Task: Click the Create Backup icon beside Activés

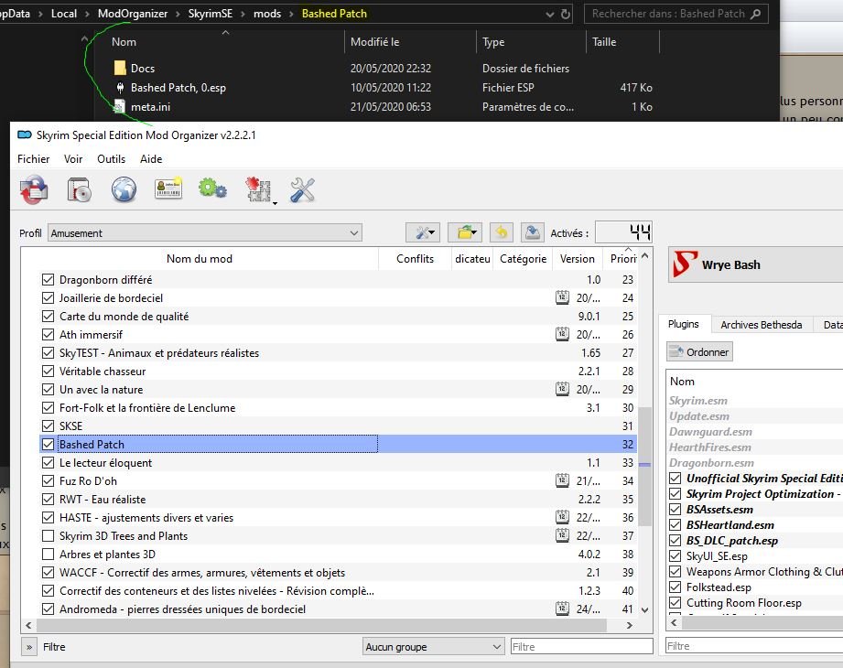Action: 532,232
